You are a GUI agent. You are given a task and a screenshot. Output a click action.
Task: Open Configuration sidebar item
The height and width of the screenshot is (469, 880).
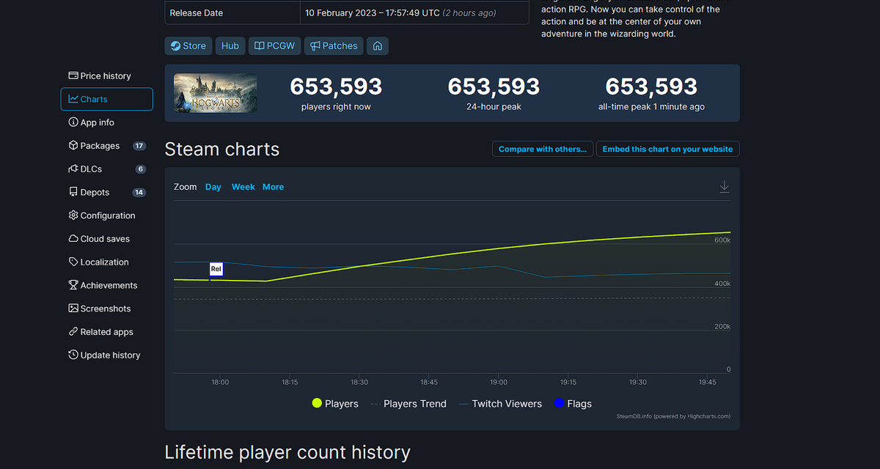tap(107, 215)
